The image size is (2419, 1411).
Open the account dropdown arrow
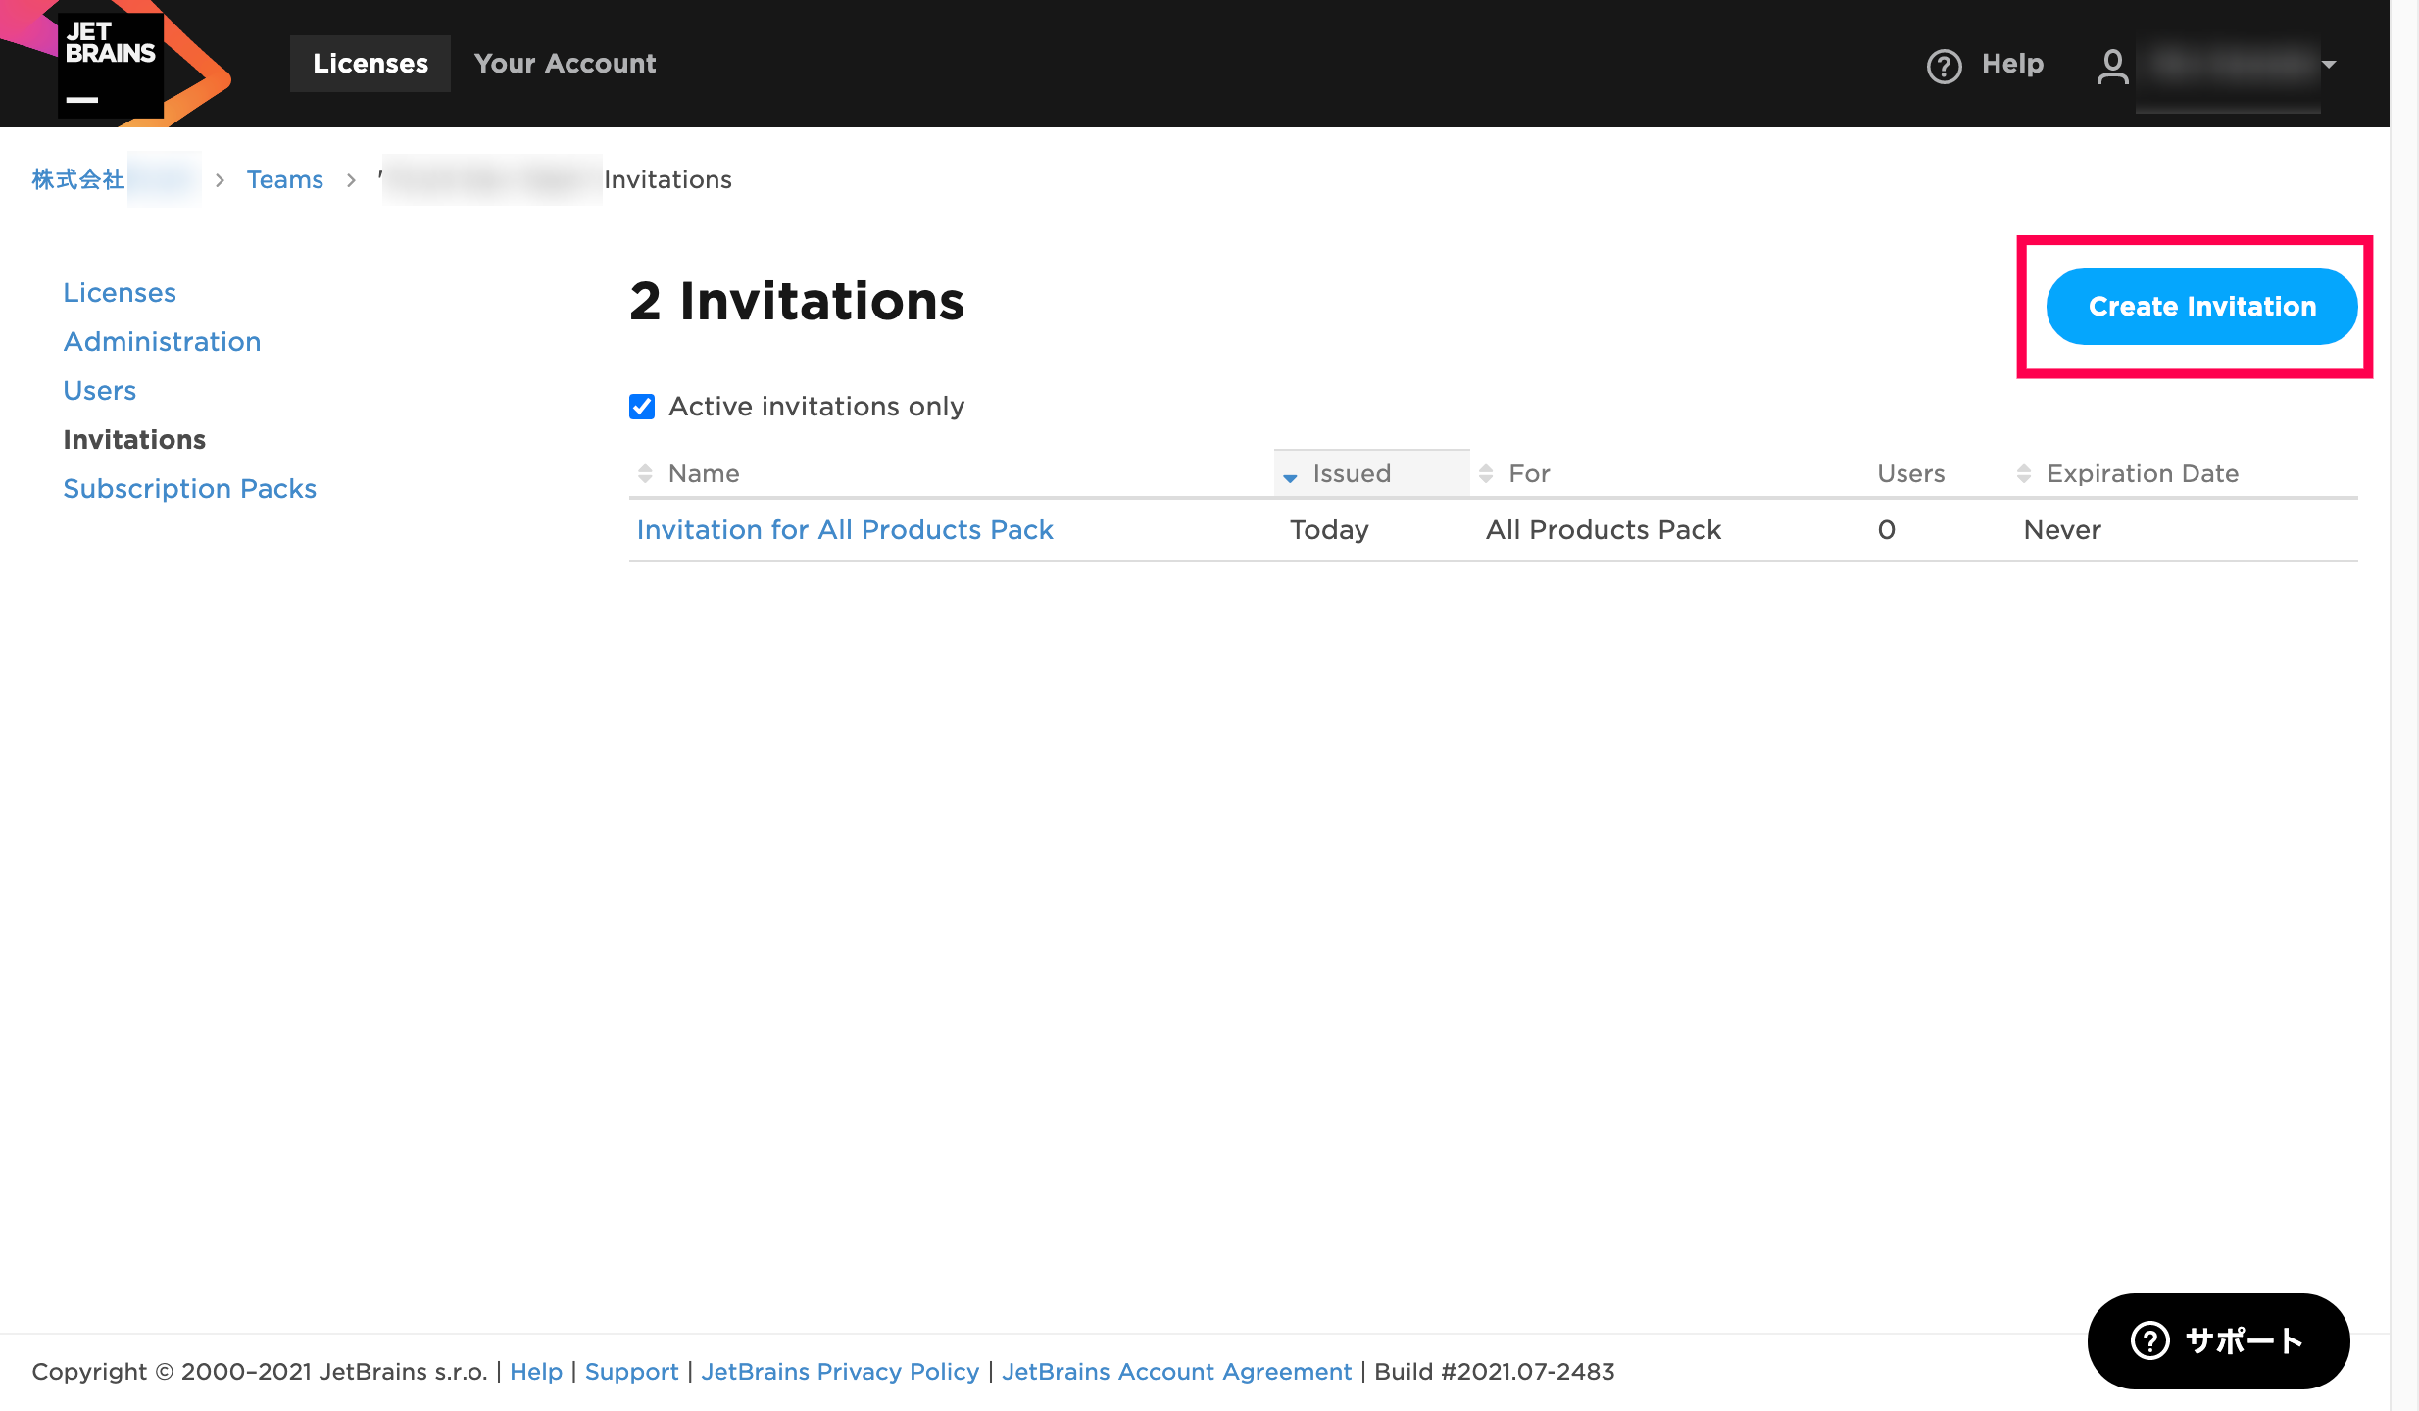click(2329, 65)
